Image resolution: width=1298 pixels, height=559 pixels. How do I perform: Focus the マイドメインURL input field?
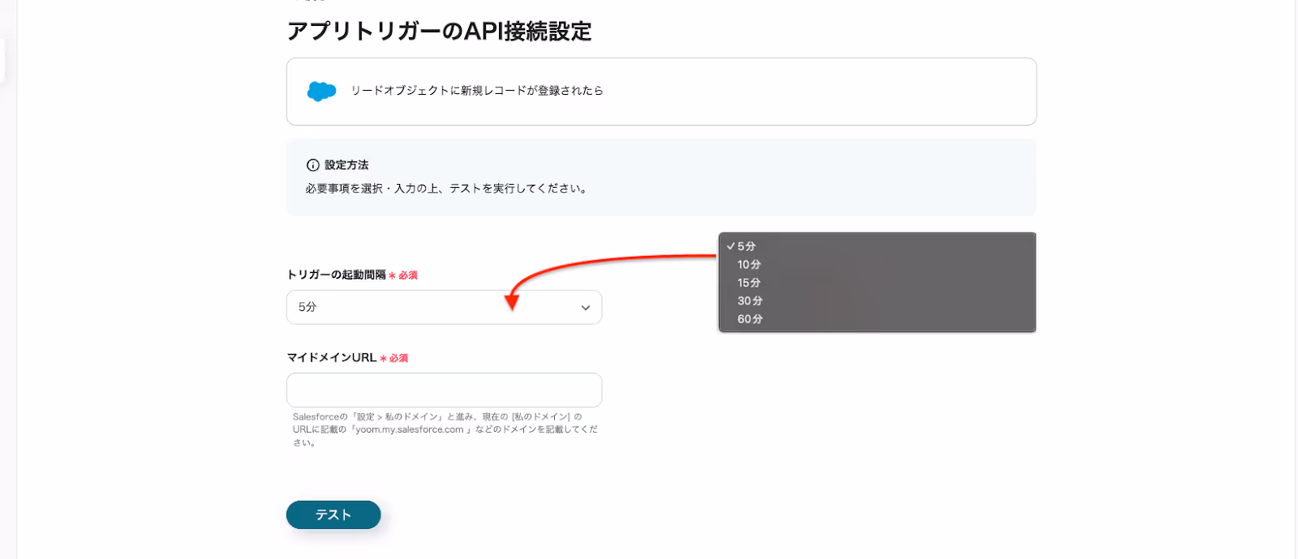(444, 390)
